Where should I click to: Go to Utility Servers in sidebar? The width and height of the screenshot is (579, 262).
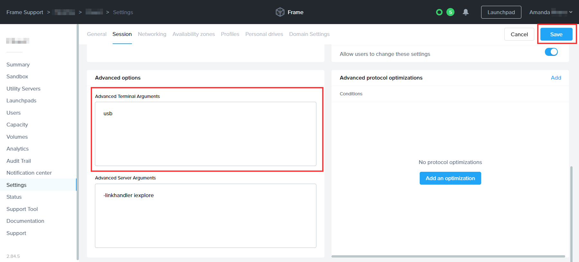[23, 89]
